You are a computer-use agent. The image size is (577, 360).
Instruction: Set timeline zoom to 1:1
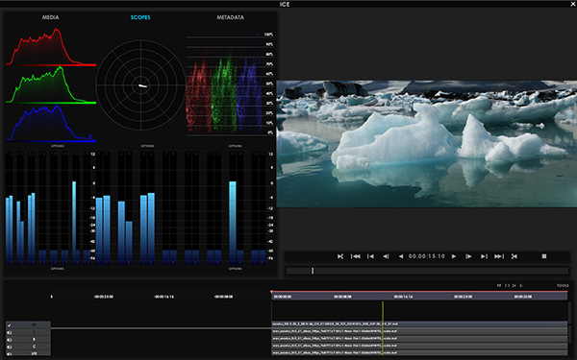click(507, 285)
